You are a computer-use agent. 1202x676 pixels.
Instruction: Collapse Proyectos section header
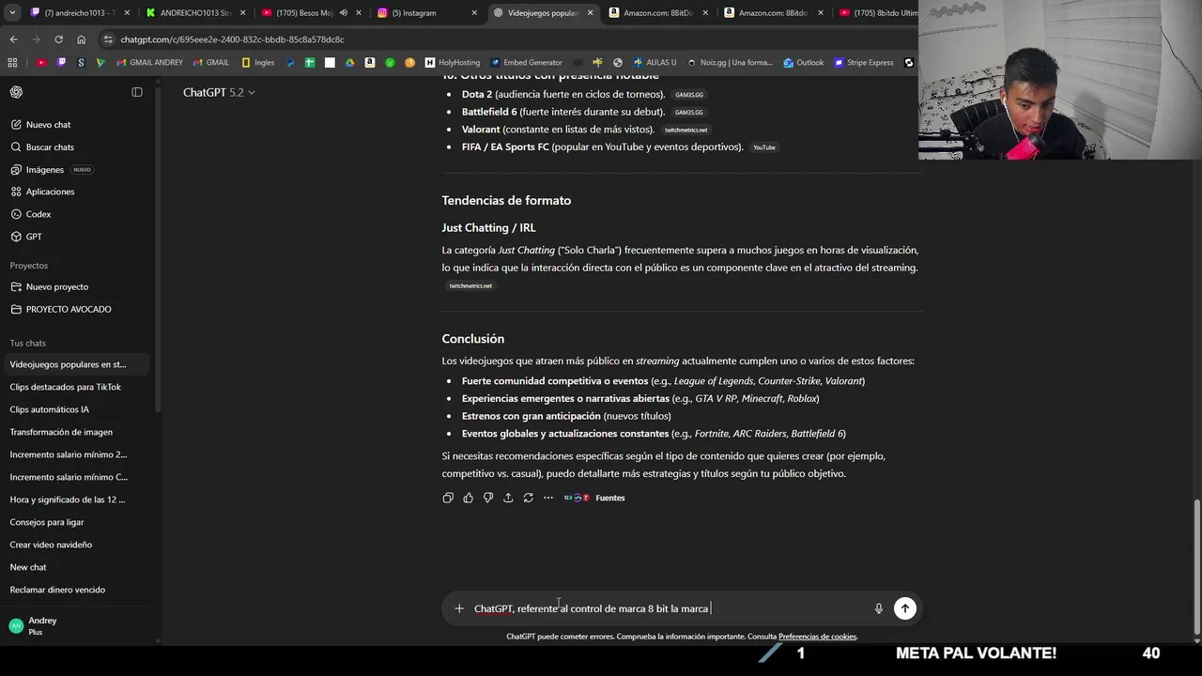[29, 266]
